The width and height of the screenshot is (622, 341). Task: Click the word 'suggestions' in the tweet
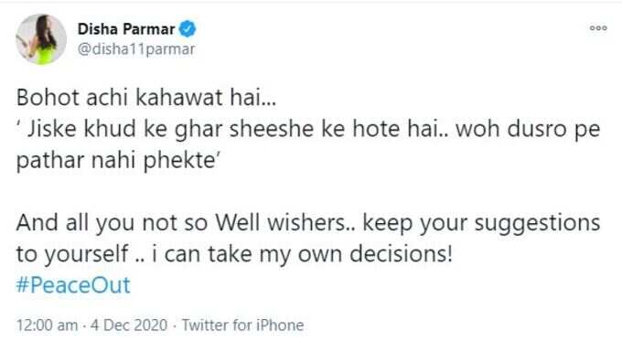coord(538,223)
